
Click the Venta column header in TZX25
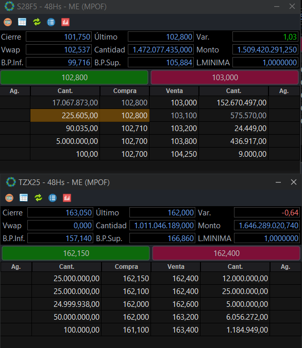click(176, 267)
